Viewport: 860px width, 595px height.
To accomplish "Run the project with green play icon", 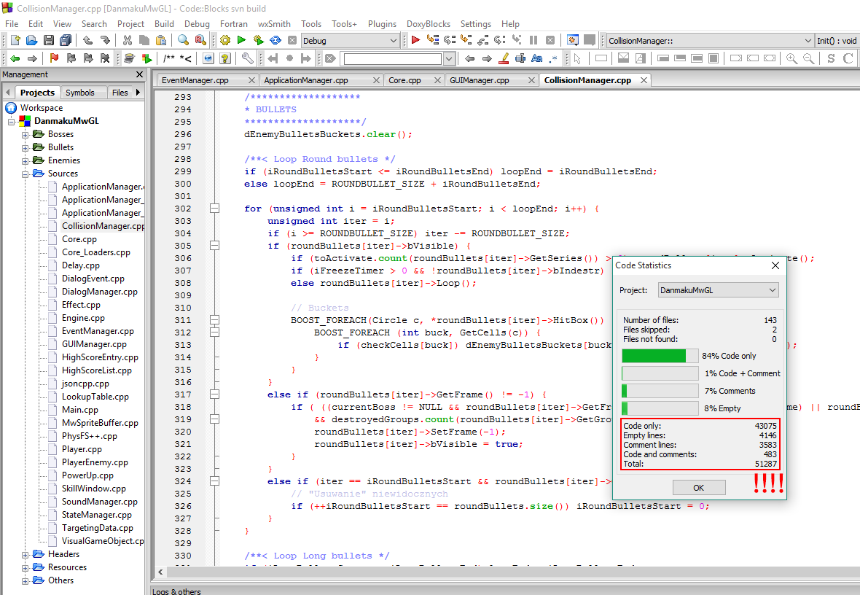I will coord(241,40).
